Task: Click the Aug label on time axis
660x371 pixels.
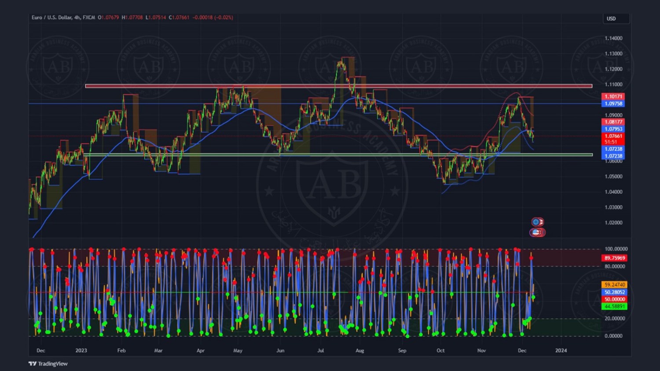Action: click(360, 351)
